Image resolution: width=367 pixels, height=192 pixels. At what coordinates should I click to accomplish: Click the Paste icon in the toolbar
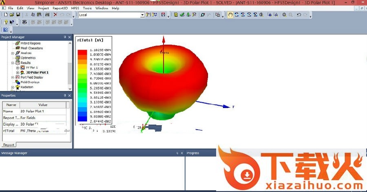[x=39, y=15]
